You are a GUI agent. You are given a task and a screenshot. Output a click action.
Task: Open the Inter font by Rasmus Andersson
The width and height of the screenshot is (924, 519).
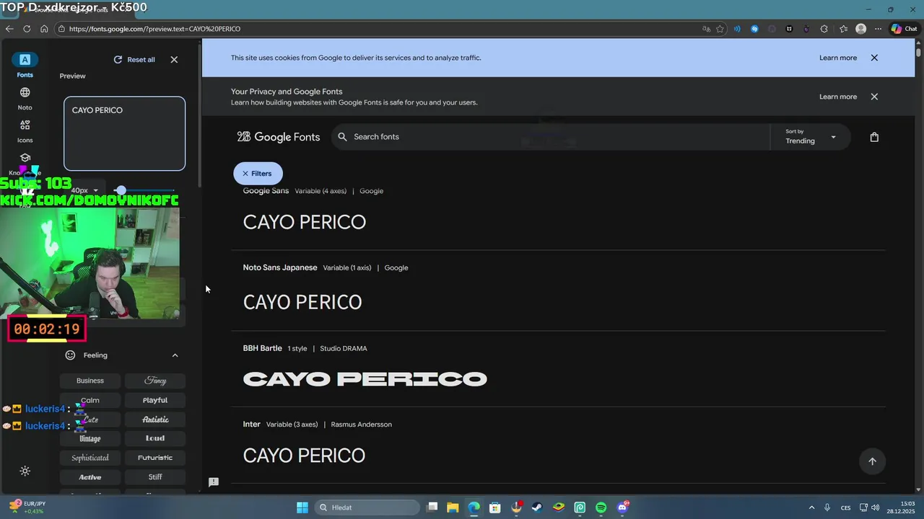click(558, 447)
